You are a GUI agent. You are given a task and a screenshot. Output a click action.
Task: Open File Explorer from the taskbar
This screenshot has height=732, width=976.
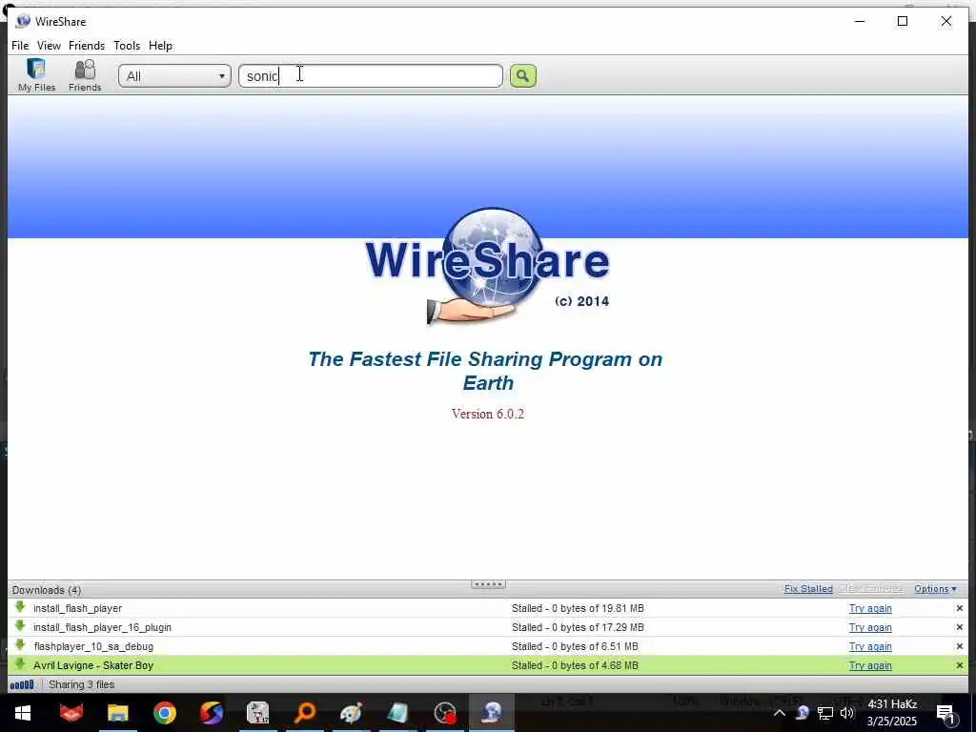[117, 713]
